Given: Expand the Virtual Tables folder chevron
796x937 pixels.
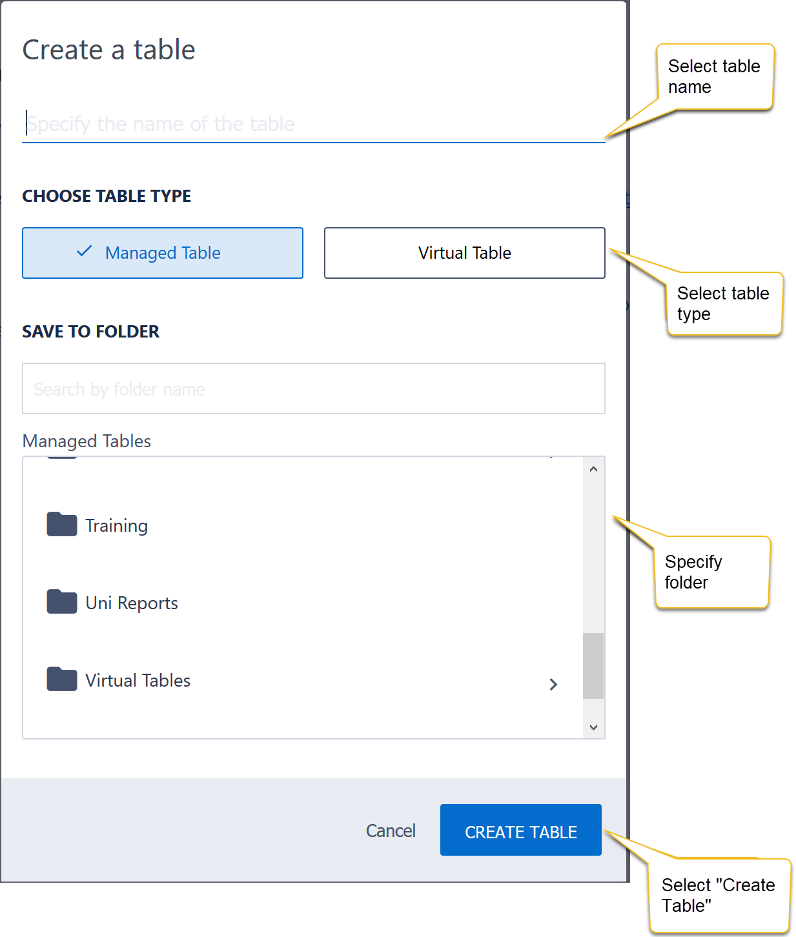Looking at the screenshot, I should pos(553,684).
